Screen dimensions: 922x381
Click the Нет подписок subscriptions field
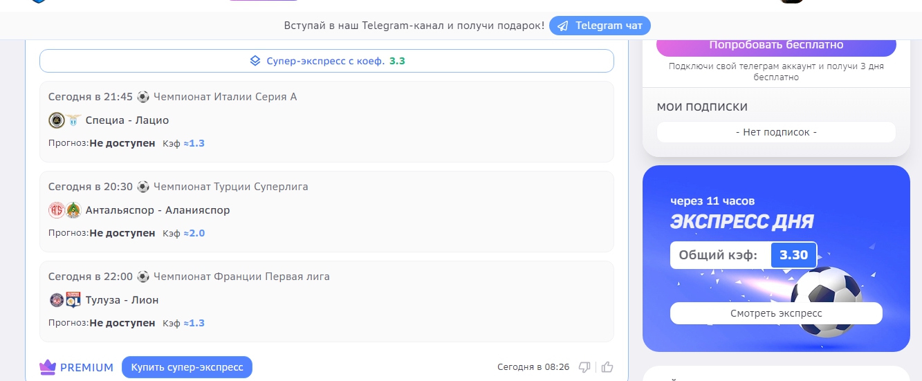(x=776, y=132)
